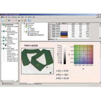
Task: Click the Save floppy disk icon
Action: pos(9,20)
